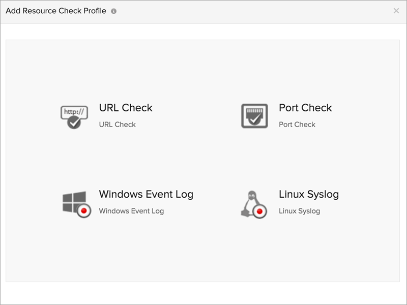Click the Linux Syslog heading label
Screen dimensions: 407x305
(308, 194)
